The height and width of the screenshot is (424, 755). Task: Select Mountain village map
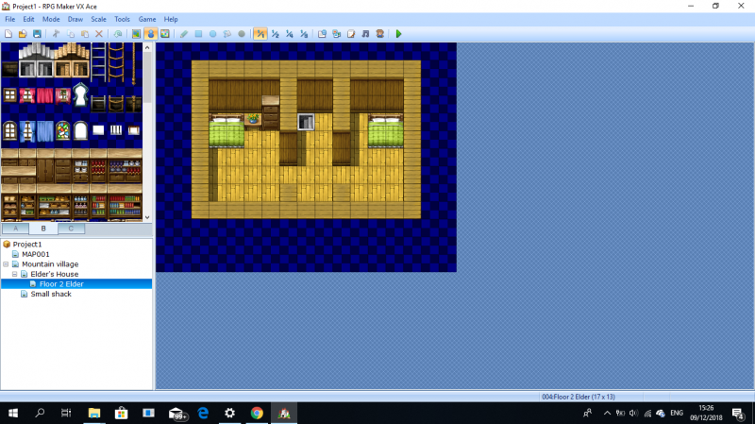click(50, 264)
